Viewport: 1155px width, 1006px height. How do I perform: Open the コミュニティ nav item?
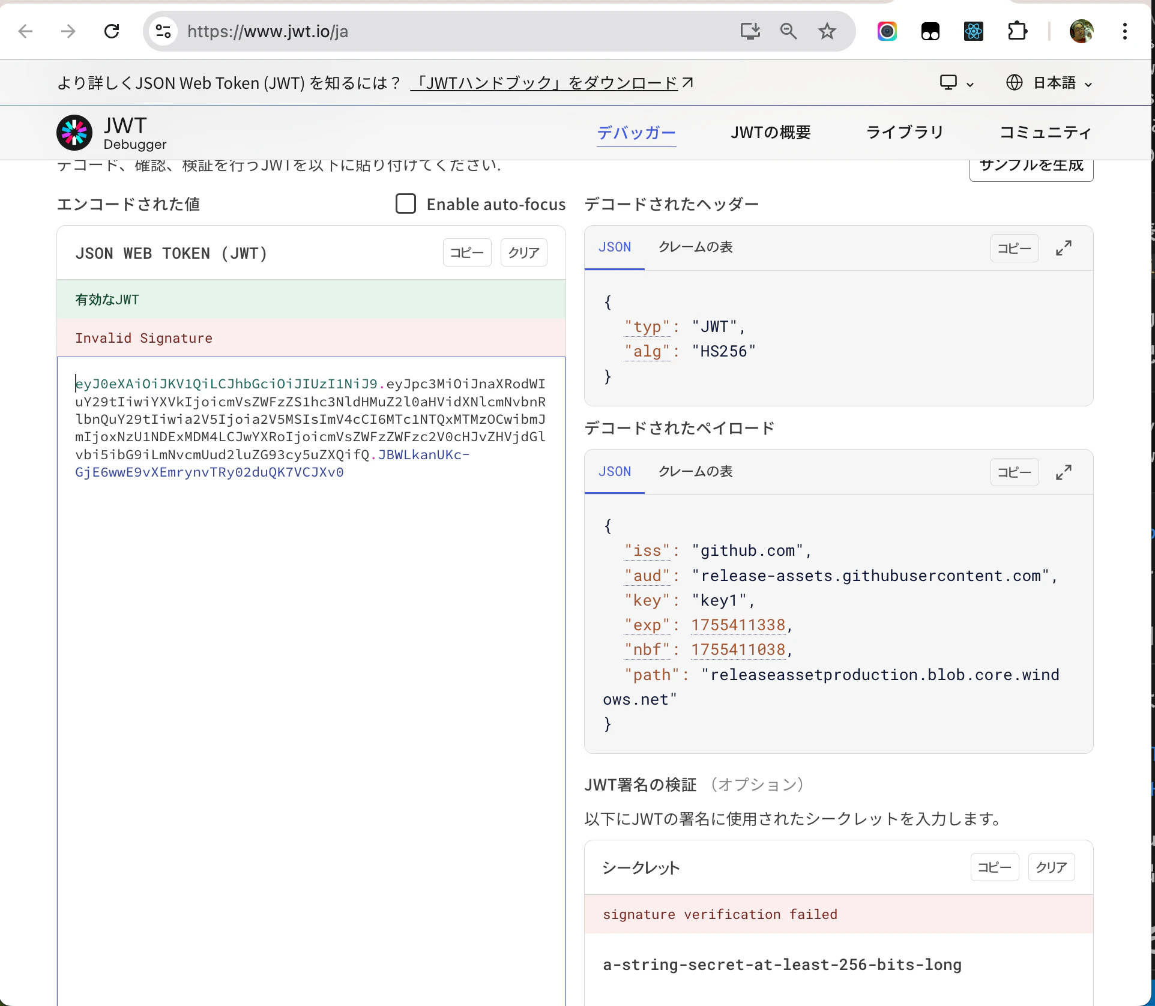point(1045,133)
